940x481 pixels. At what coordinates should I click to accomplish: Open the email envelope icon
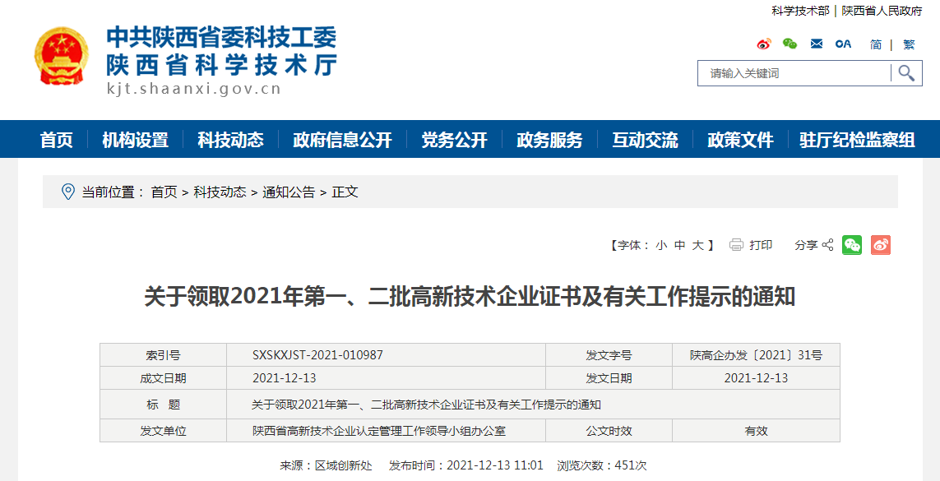pos(816,44)
